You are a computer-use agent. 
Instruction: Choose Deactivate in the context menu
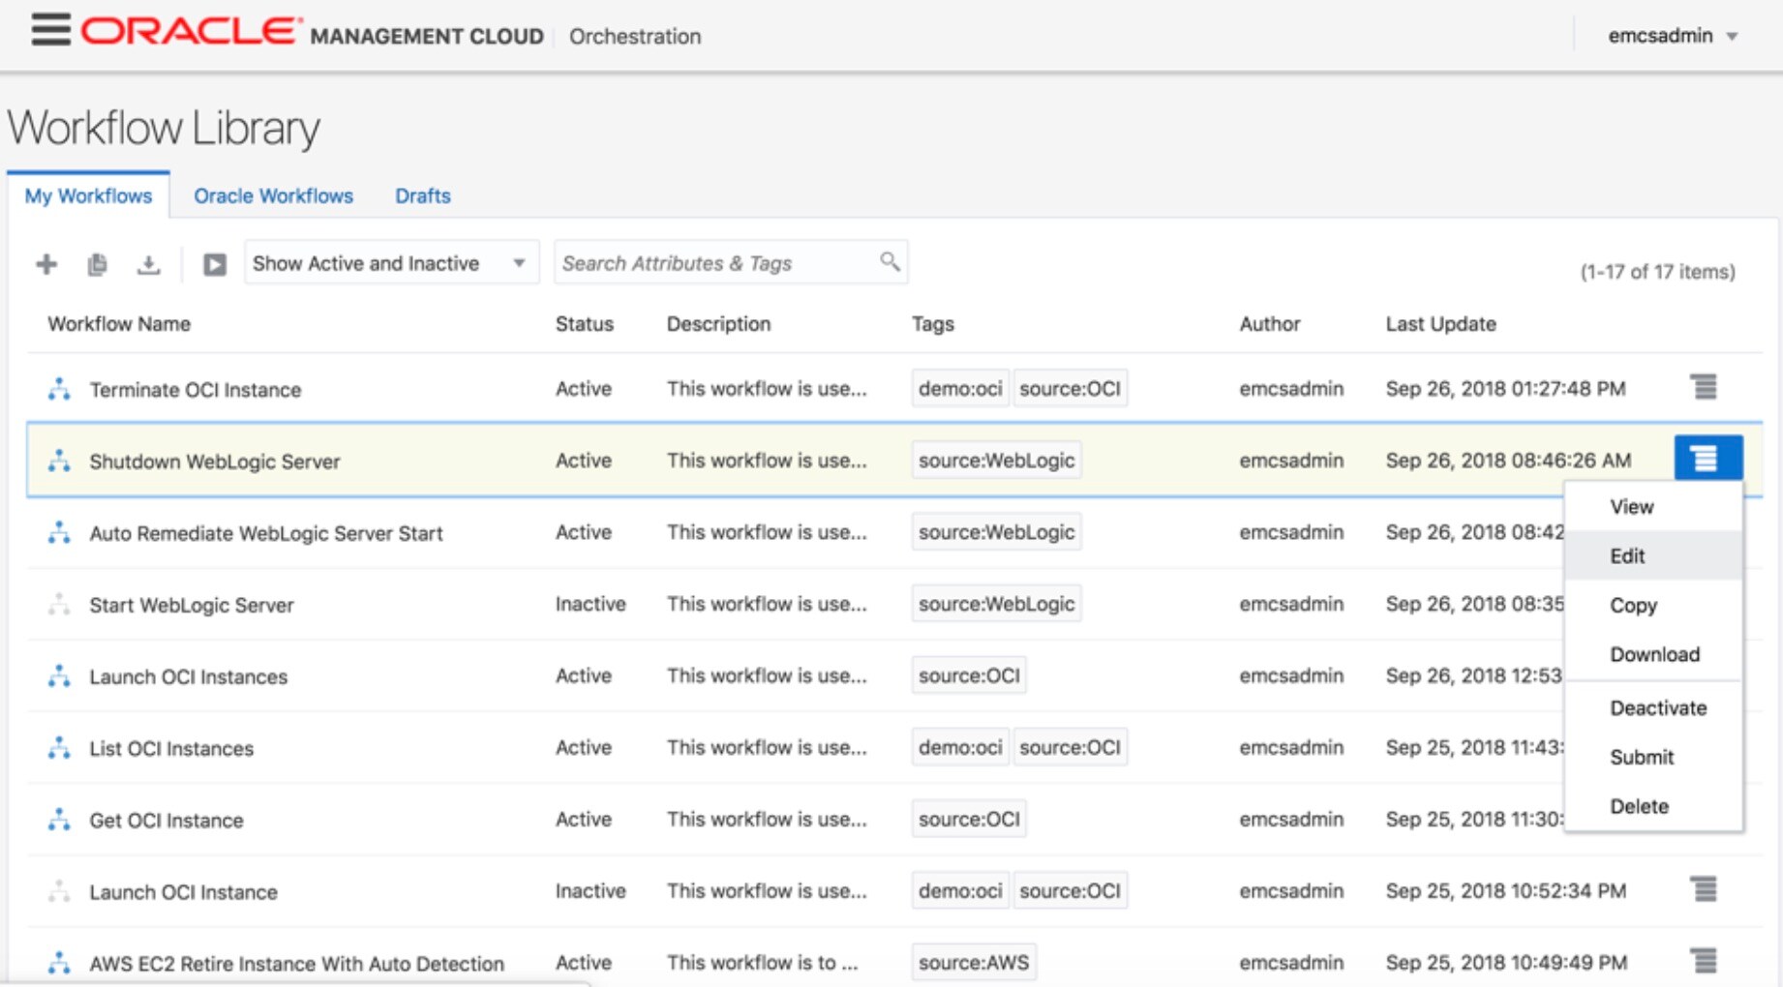(1657, 708)
